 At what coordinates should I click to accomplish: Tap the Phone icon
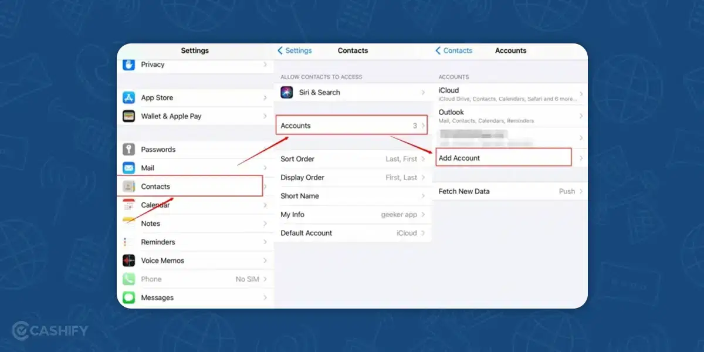(128, 279)
